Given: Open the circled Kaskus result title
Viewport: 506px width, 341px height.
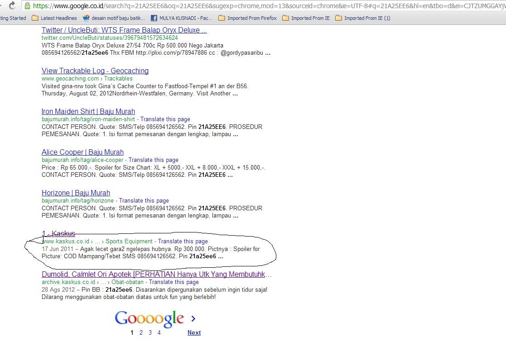Looking at the screenshot, I should coord(58,233).
